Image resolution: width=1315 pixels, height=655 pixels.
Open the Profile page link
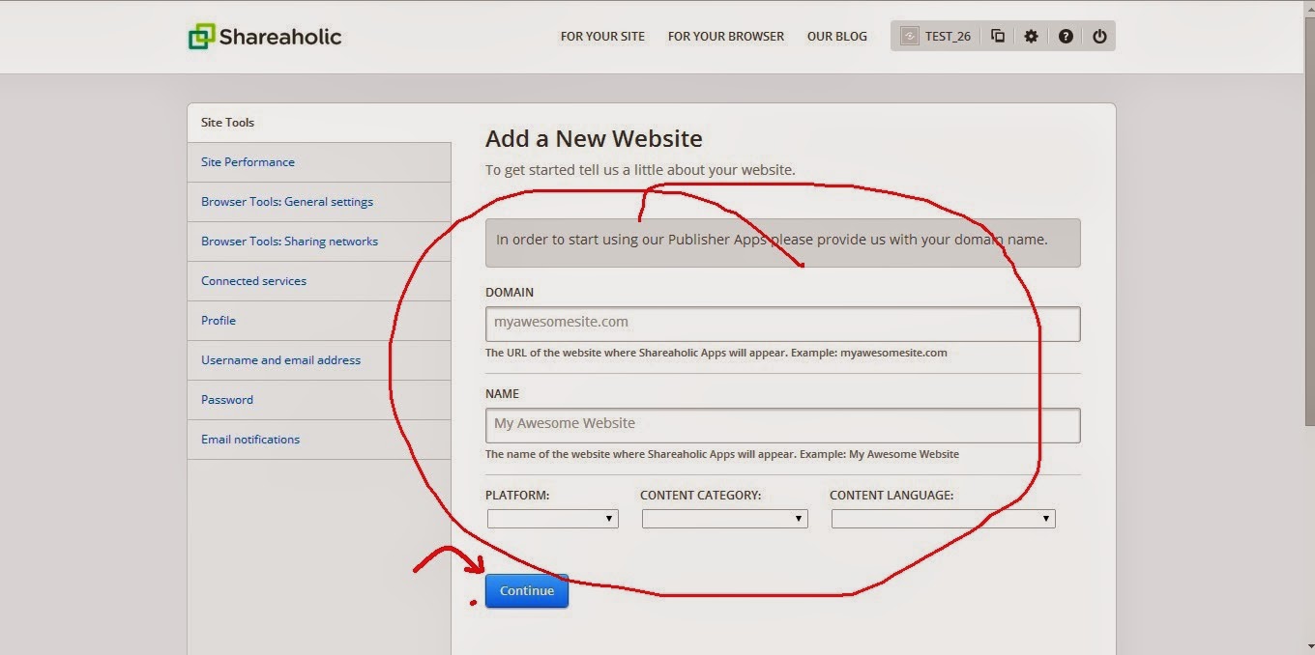[219, 321]
